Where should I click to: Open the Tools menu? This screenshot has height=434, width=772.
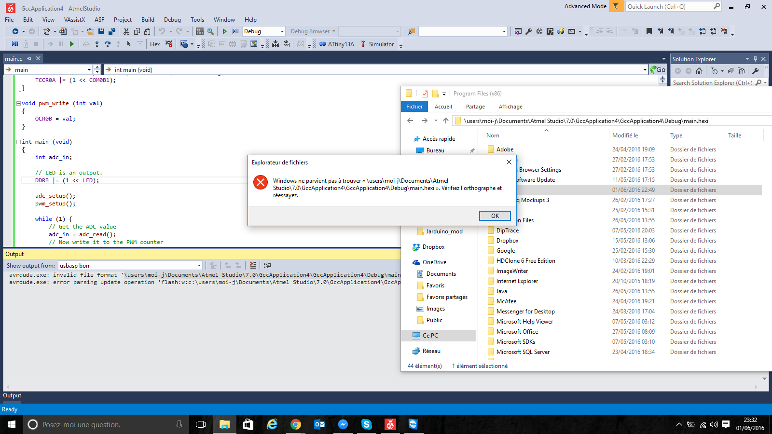(197, 20)
